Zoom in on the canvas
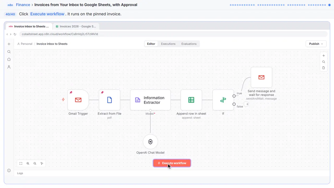The height and width of the screenshot is (188, 334). (x=28, y=163)
